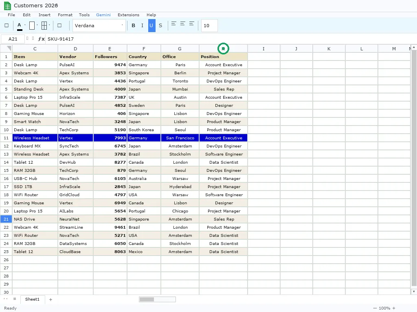
Task: Select the cell with 406 followers
Action: point(110,114)
